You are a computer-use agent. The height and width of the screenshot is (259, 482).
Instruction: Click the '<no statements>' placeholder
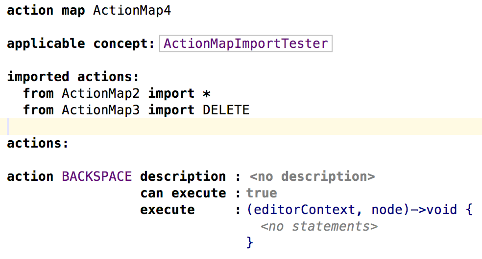[x=319, y=226]
